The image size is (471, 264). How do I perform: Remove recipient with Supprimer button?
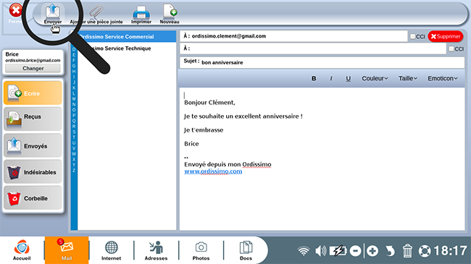(x=446, y=36)
